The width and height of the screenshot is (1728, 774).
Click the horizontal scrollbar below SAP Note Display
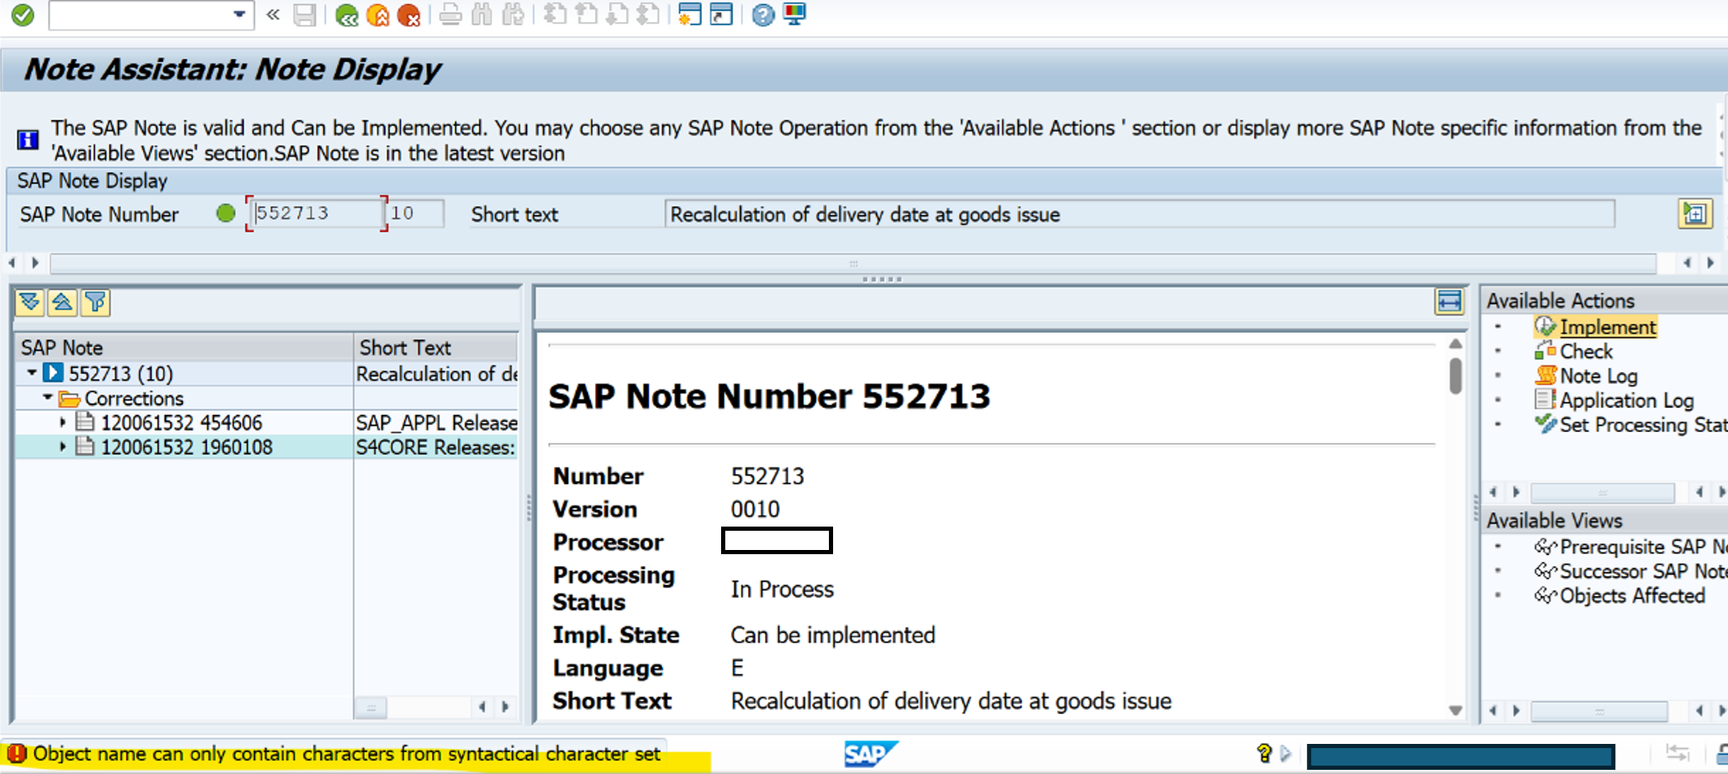(852, 264)
